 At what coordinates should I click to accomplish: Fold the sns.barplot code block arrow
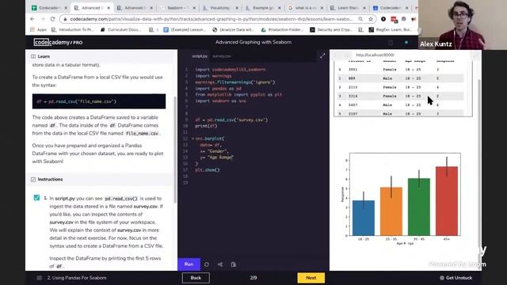pos(193,139)
